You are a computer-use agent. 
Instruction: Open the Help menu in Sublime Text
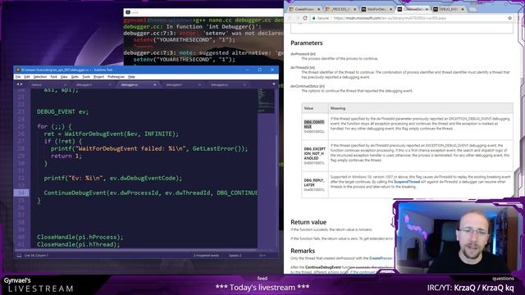point(131,77)
